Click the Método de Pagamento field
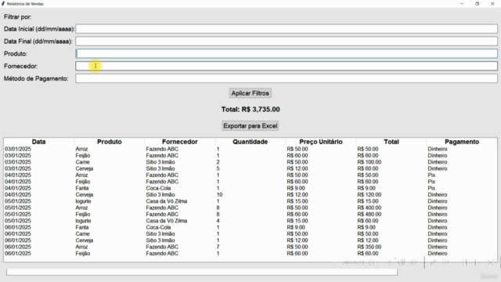Screen dimensions: 501x282 tap(287, 78)
